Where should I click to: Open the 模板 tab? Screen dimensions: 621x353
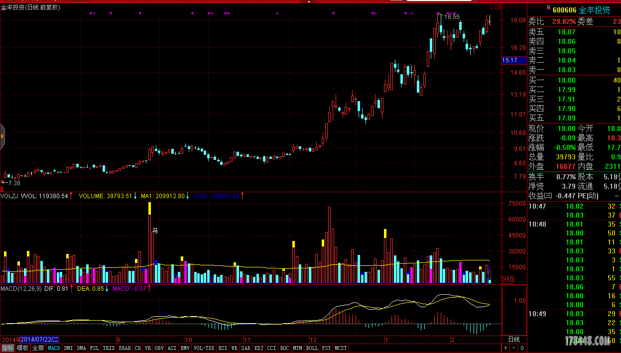(22, 348)
